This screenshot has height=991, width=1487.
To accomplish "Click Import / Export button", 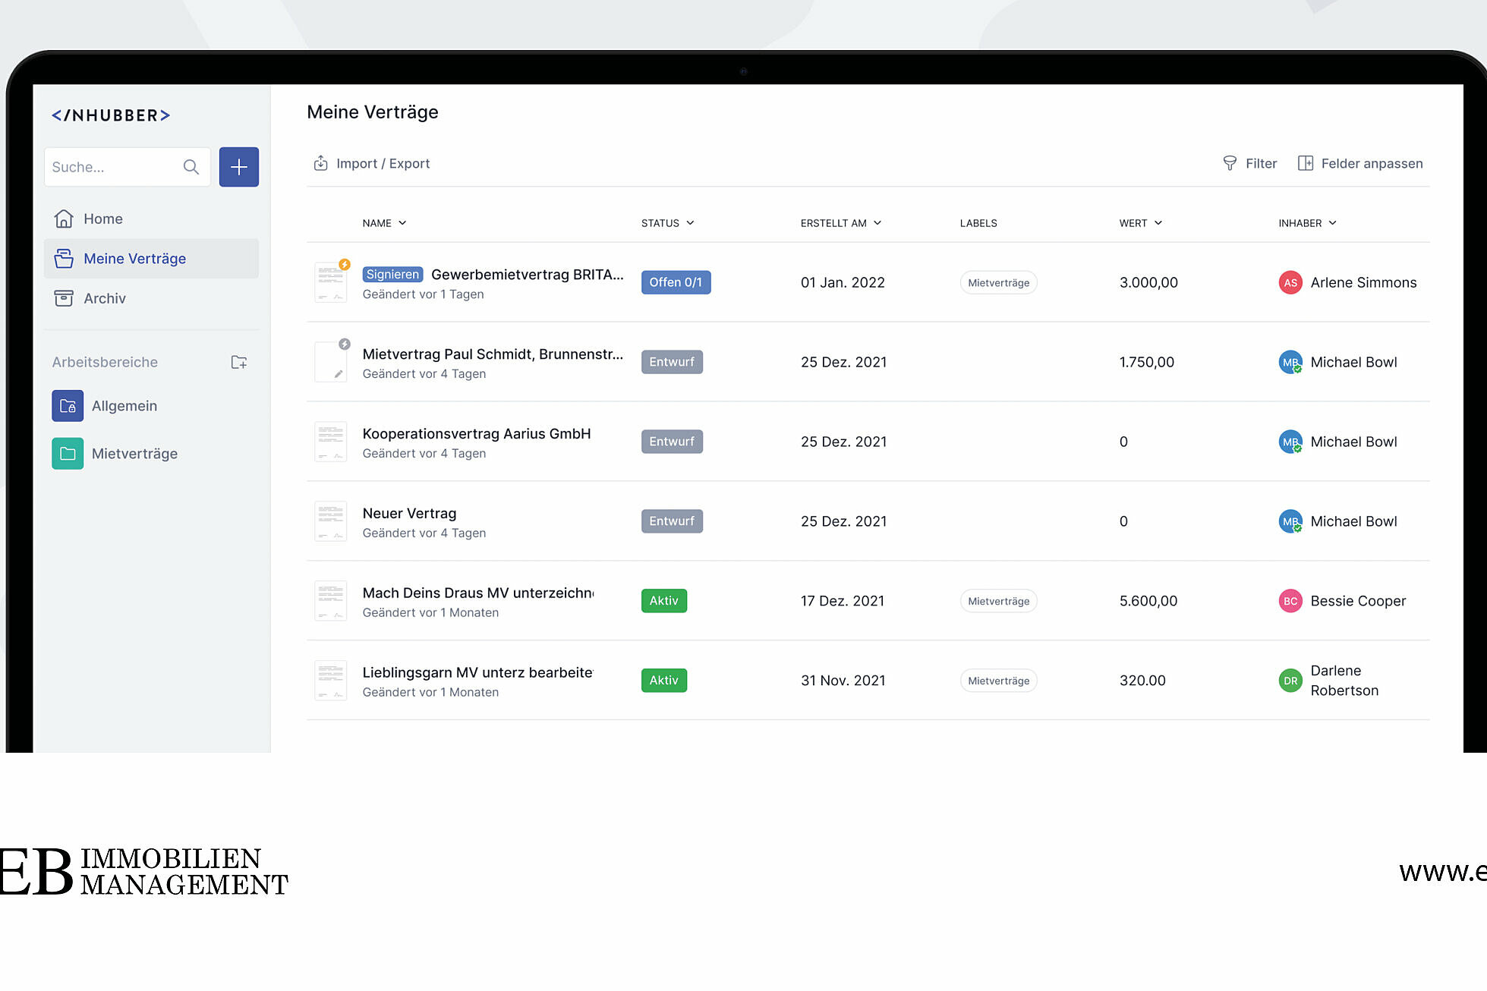I will click(x=371, y=163).
